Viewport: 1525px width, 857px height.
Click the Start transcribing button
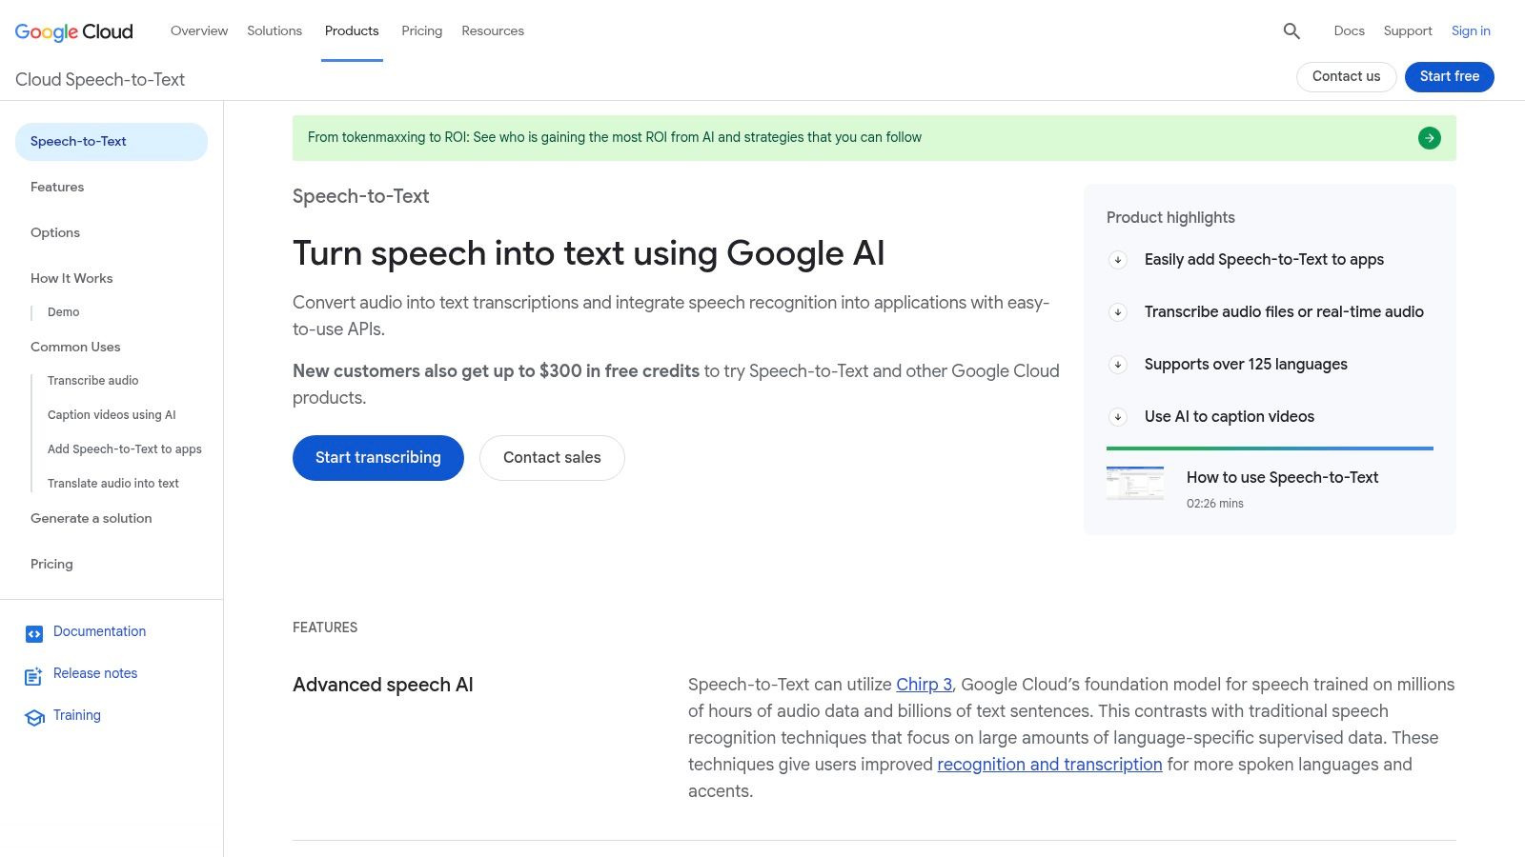(x=378, y=458)
